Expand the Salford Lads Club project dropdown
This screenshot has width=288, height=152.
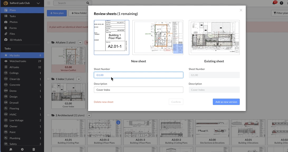38,3
